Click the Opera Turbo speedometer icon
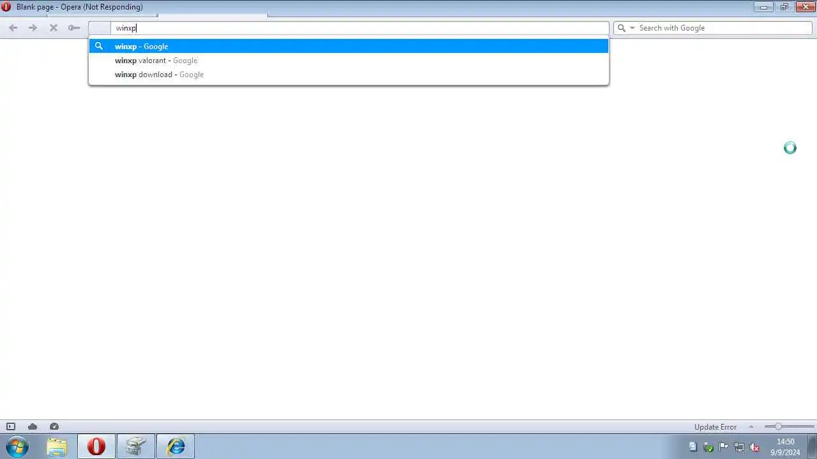This screenshot has width=817, height=459. point(54,426)
